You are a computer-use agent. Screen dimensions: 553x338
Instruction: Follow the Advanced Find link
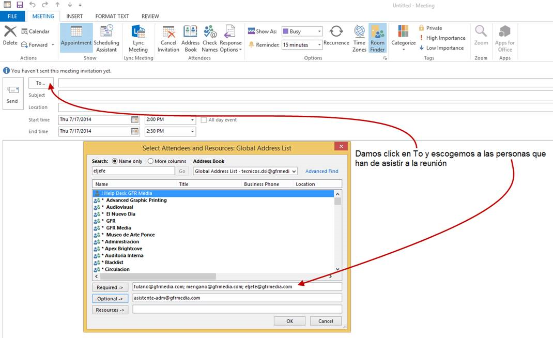pos(321,171)
